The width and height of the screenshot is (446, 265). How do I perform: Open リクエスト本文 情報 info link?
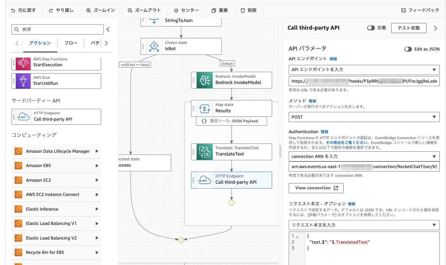[351, 204]
